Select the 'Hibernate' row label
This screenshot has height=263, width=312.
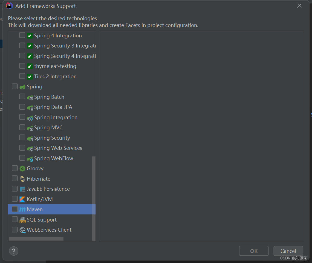pos(39,179)
